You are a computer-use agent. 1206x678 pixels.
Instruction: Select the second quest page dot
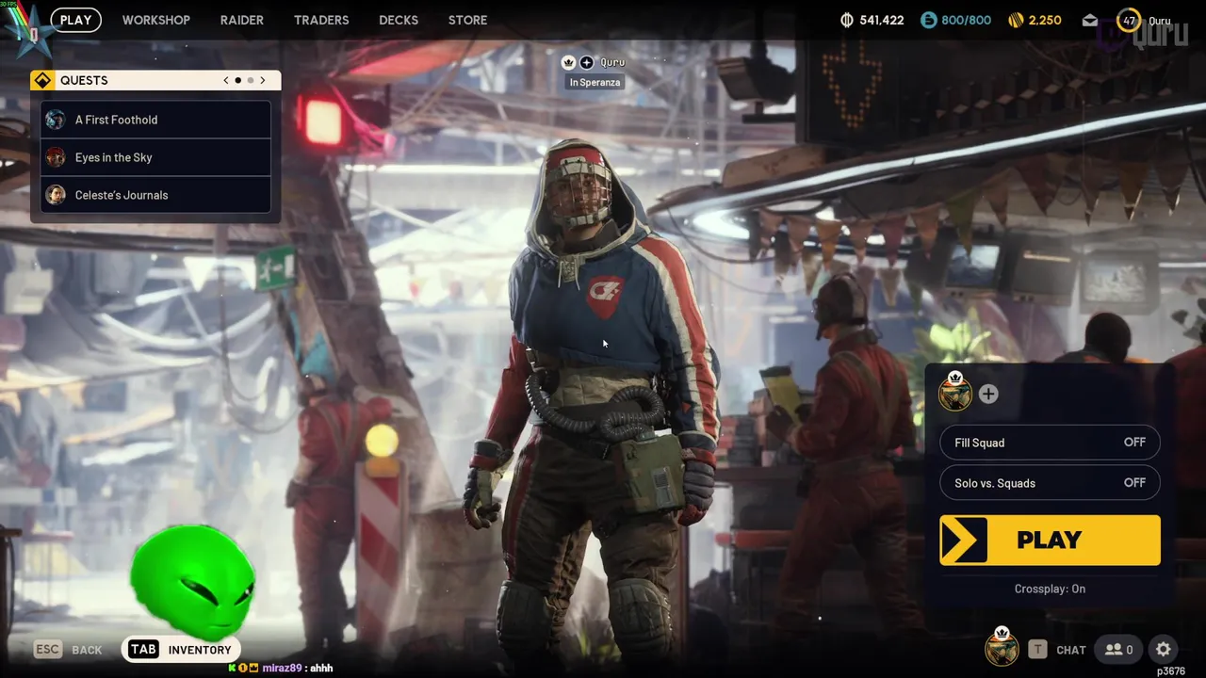[251, 80]
